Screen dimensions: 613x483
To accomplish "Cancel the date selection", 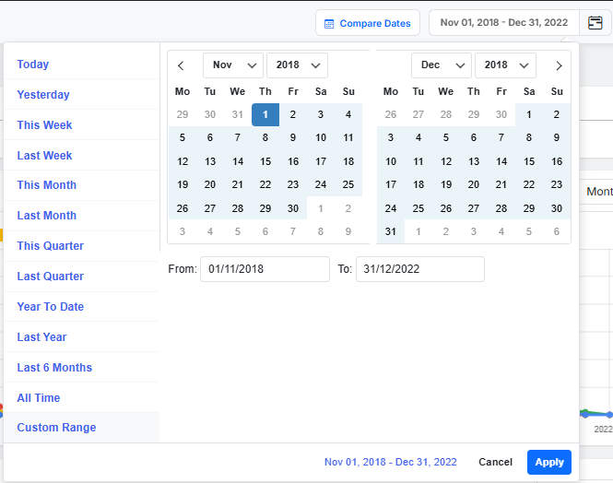I will point(495,462).
